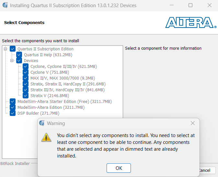
Task: Toggle the Stratix V checkbox
Action: pyautogui.click(x=26, y=95)
